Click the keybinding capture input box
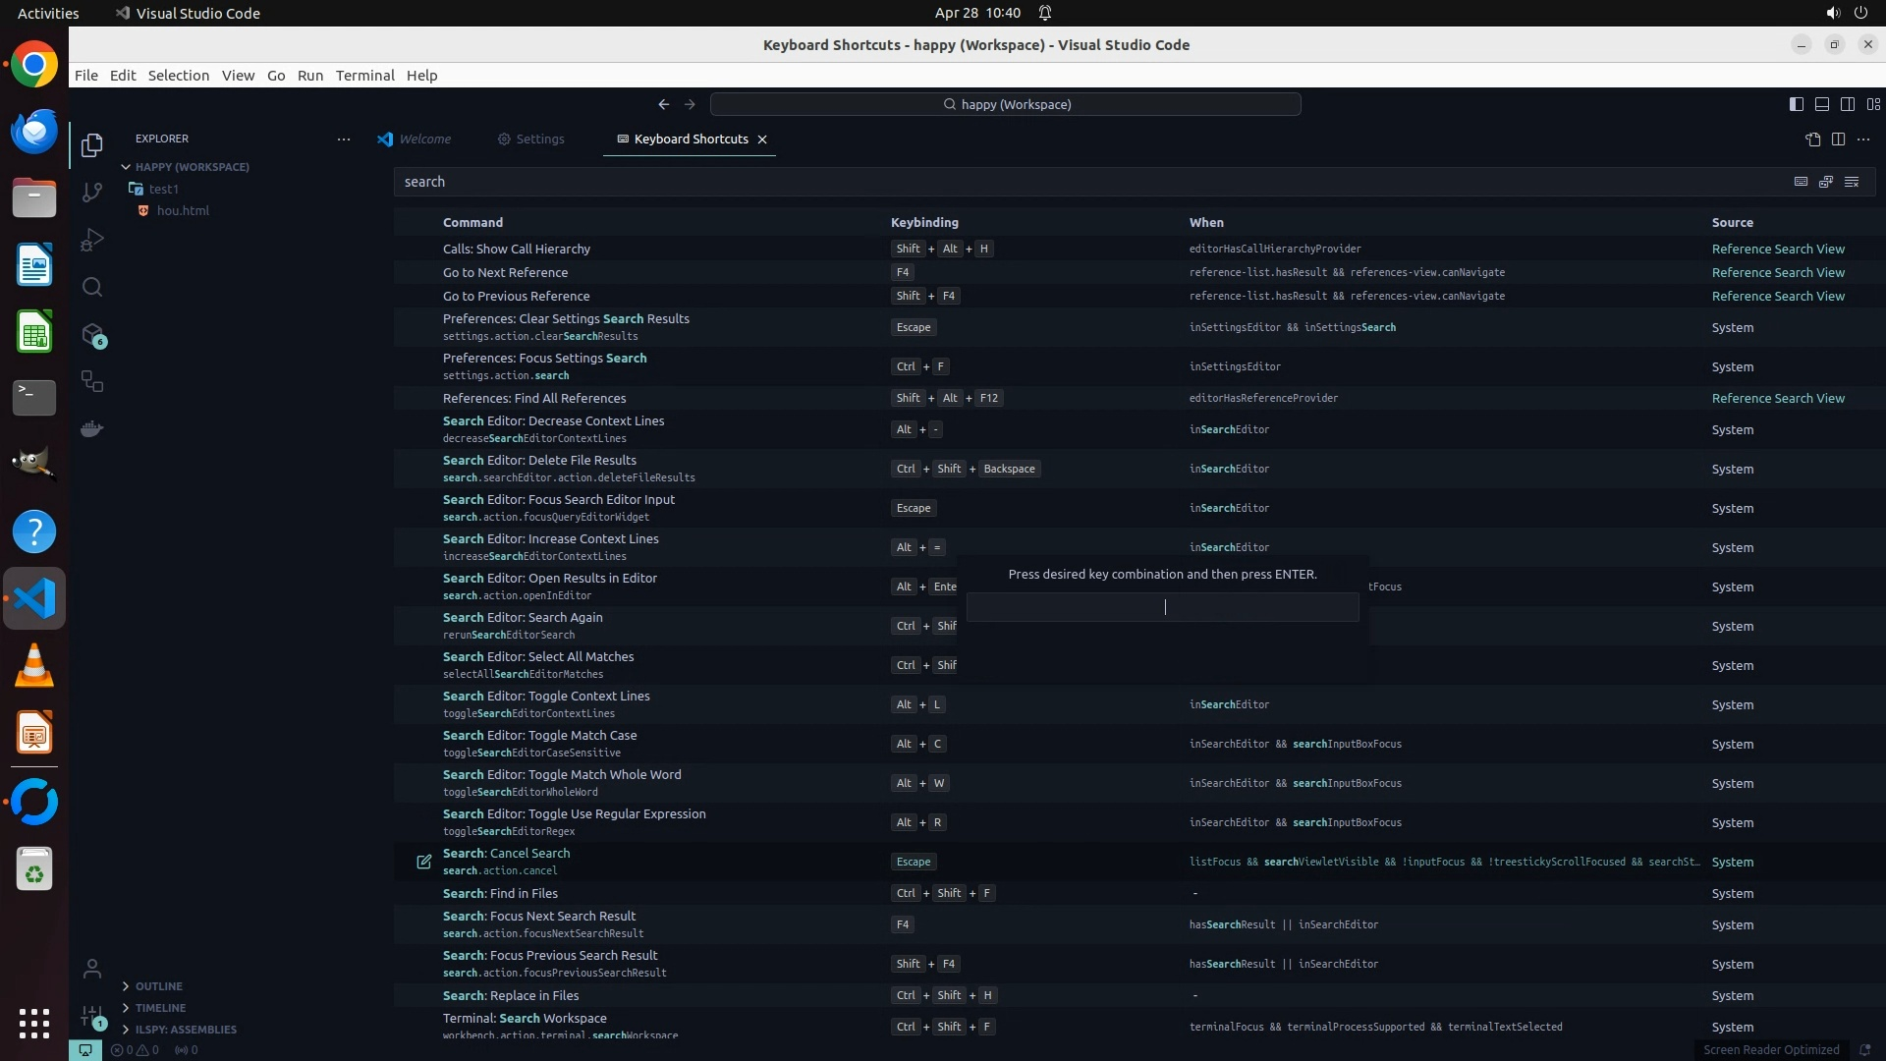This screenshot has width=1886, height=1061. (1162, 607)
